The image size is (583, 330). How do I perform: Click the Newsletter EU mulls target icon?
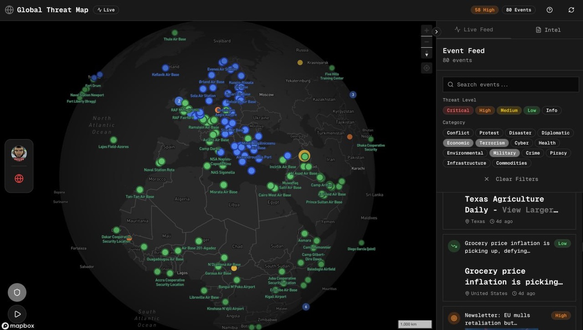tap(454, 318)
